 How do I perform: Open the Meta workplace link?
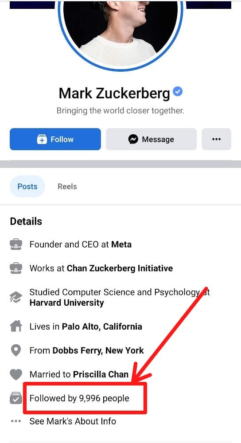tap(121, 245)
